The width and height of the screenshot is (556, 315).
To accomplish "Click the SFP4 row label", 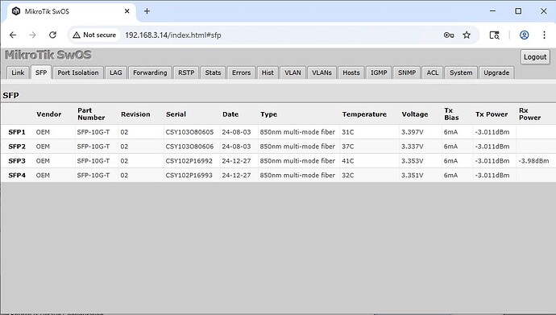I will click(17, 176).
